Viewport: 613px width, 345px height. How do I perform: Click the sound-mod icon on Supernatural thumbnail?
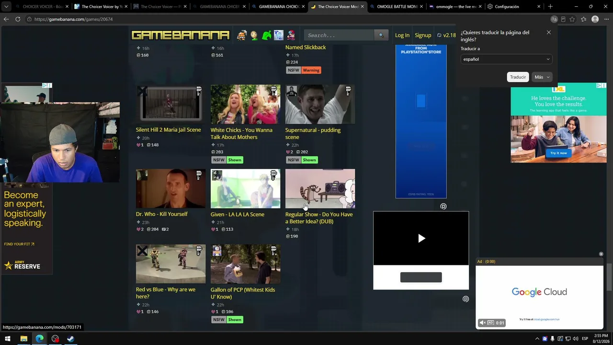pos(348,91)
